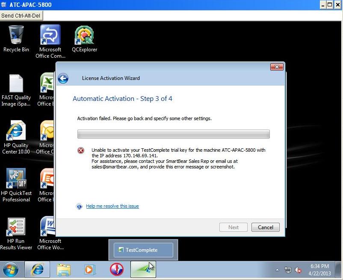
Task: Go back using the wizard's back arrow
Action: pos(63,79)
